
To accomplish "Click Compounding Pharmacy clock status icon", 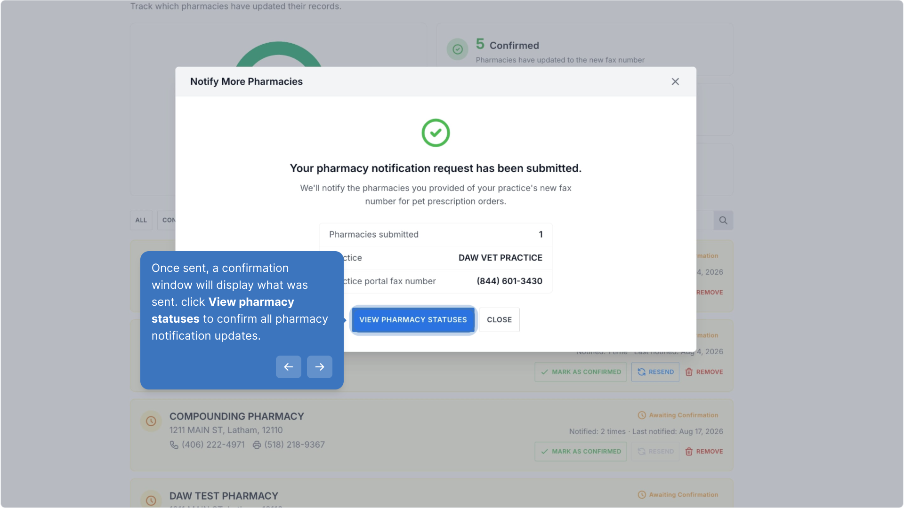I will (151, 421).
